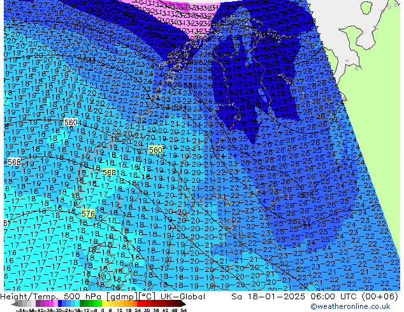Open the weatheronline.co.uk copyright link
This screenshot has width=404, height=312.
tap(350, 306)
